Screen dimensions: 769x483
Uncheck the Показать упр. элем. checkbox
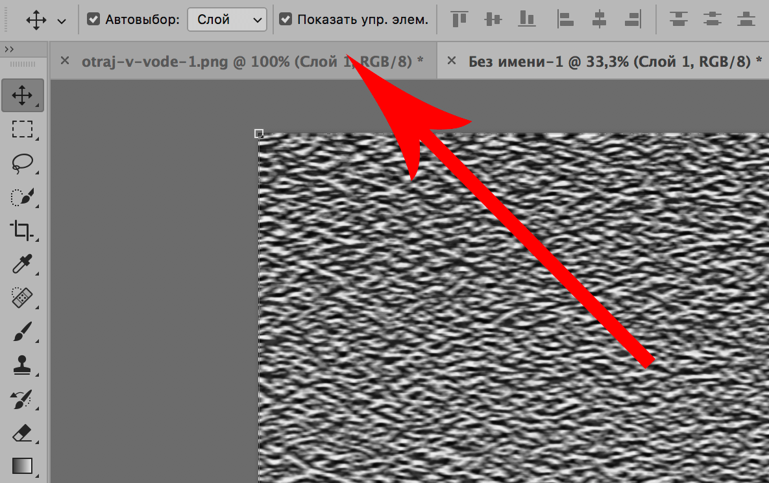286,19
